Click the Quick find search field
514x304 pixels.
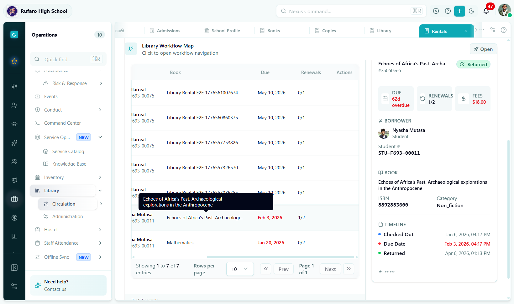coord(68,59)
